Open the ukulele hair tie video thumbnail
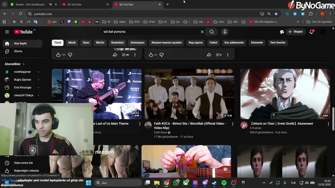 click(x=186, y=161)
